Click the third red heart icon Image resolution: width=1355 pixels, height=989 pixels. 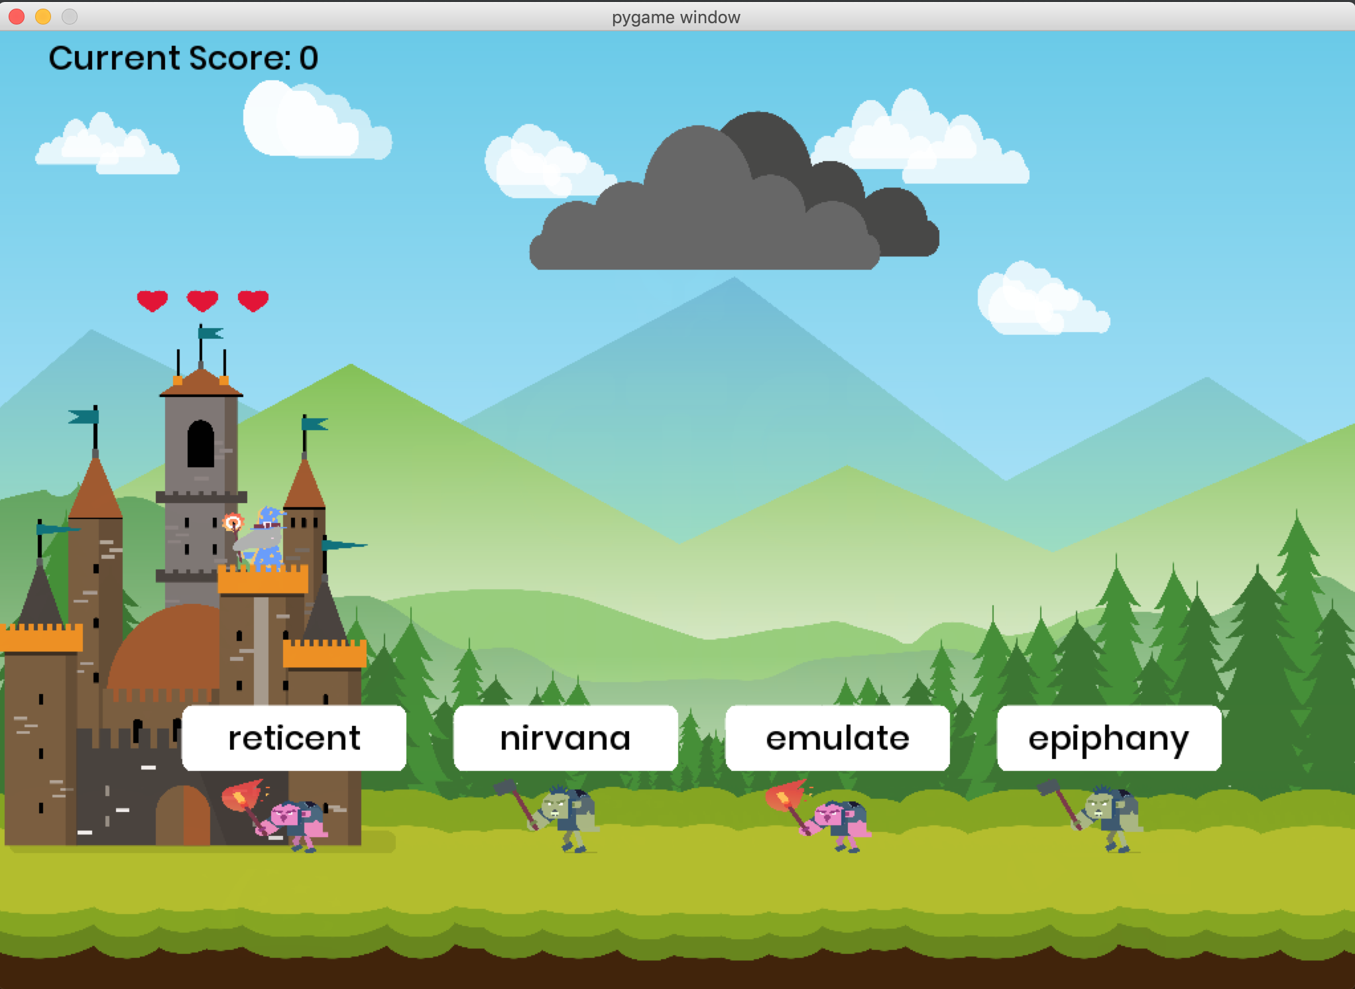[253, 300]
